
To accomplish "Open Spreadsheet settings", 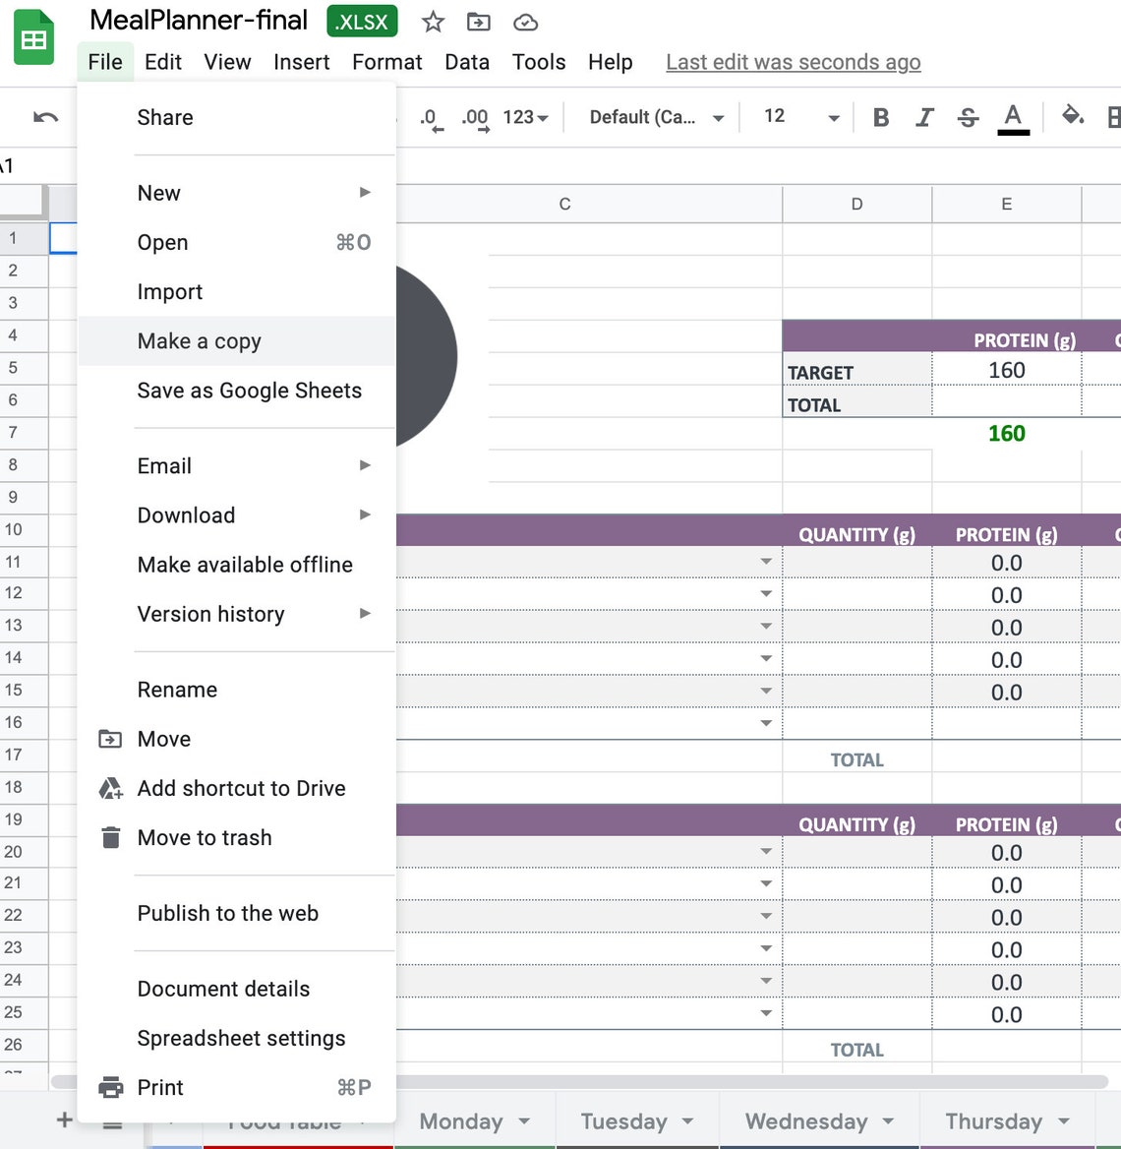I will [237, 1039].
